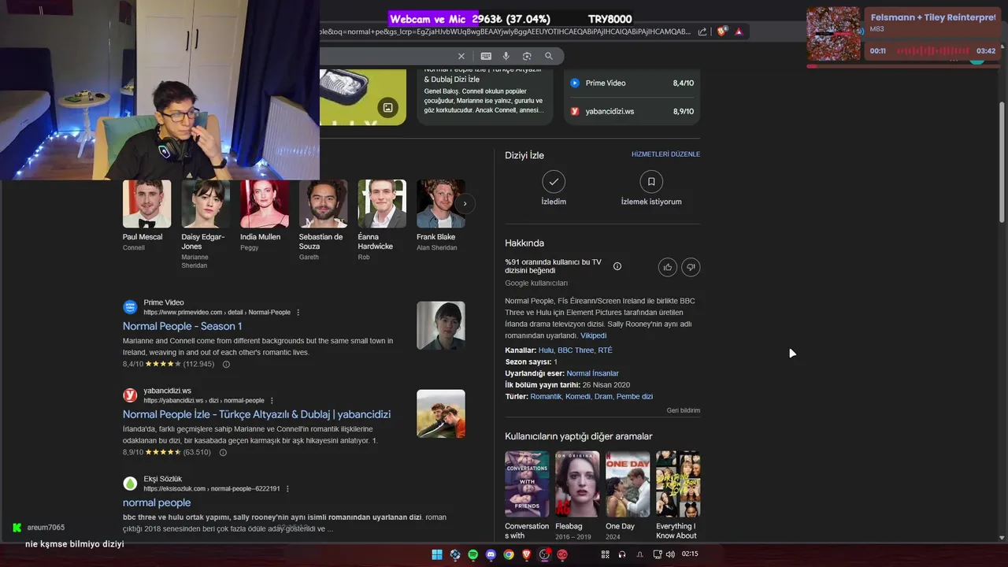Open Spotify from the taskbar
Screen dimensions: 1008x567
pos(473,554)
